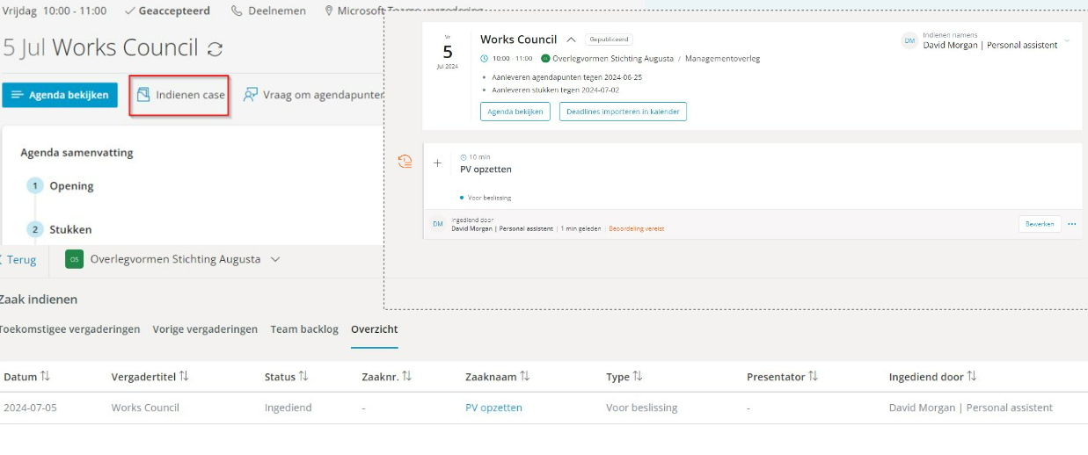Switch to the Team backlog tab
Screen dimensions: 1088x455
coord(303,329)
